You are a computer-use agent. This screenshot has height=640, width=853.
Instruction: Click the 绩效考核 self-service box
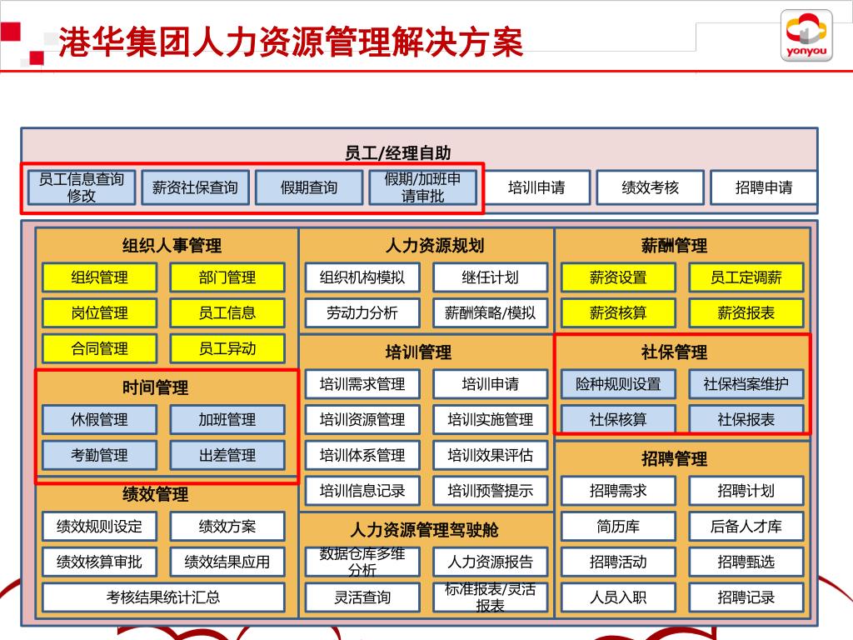[x=650, y=187]
